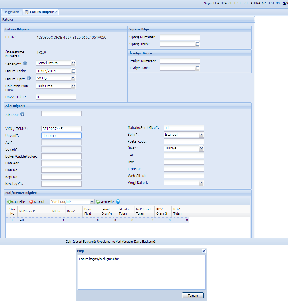Switch to the Hoşgeldiniz tab
This screenshot has width=288, height=301.
(12, 12)
